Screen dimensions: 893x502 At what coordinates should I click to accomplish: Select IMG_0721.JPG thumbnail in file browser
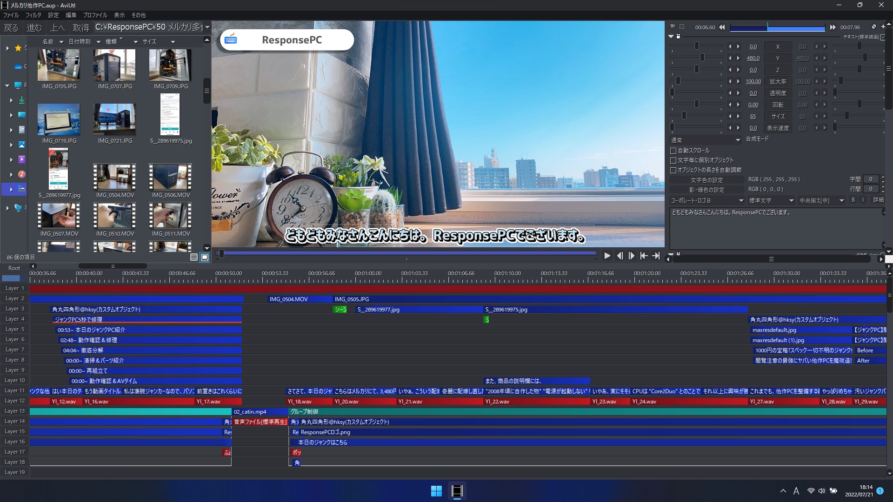coord(114,119)
